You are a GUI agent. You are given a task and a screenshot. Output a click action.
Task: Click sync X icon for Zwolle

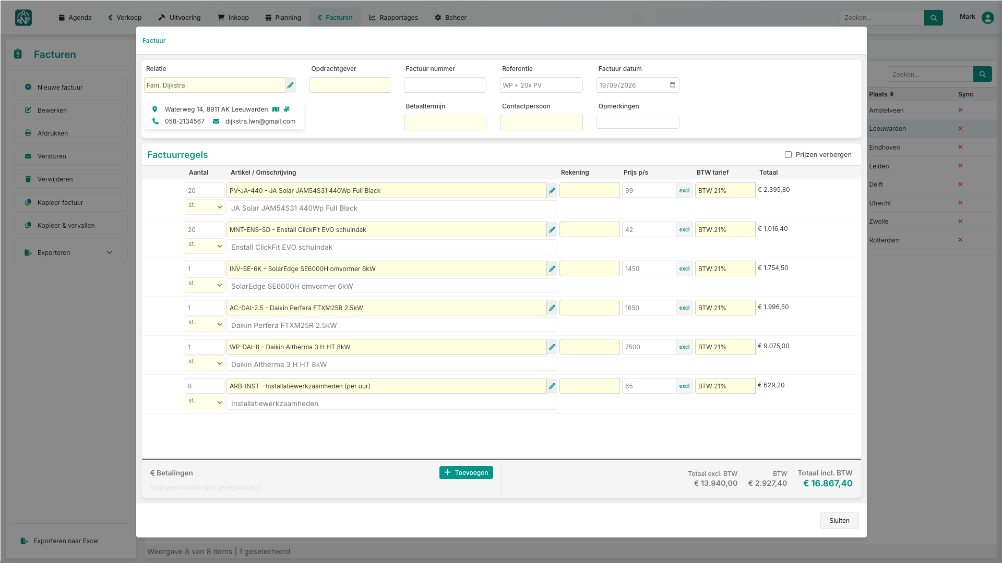[960, 222]
